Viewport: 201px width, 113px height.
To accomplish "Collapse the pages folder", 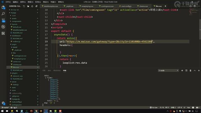I will tap(14, 44).
